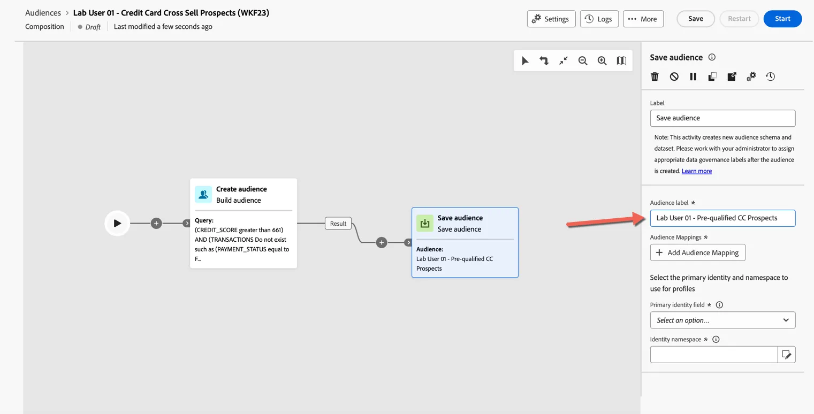Open the identity namespace picker edit icon
Image resolution: width=814 pixels, height=414 pixels.
pyautogui.click(x=786, y=355)
